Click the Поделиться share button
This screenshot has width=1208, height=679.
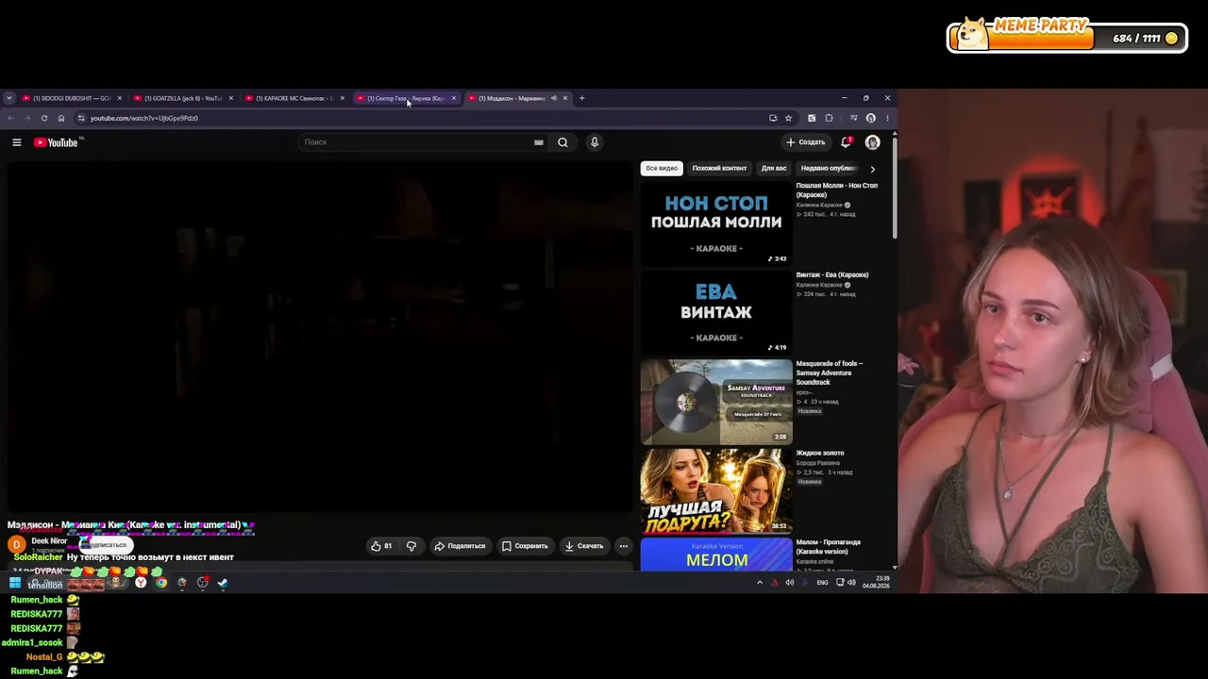[x=460, y=546]
